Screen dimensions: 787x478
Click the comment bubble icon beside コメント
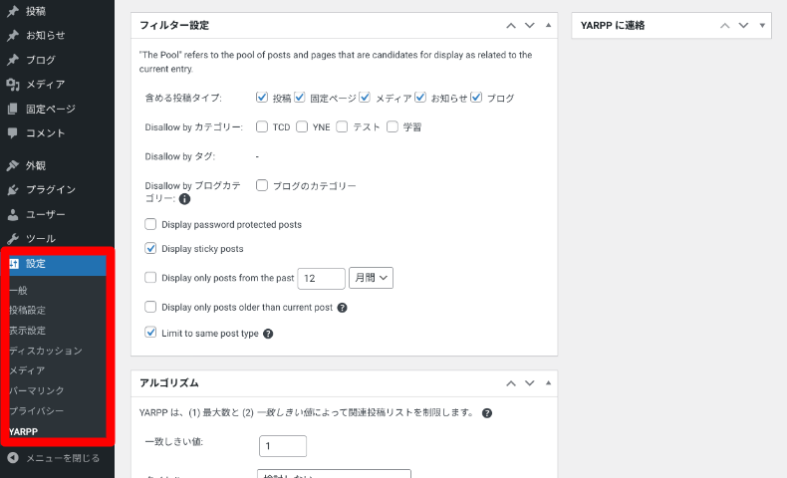[13, 132]
